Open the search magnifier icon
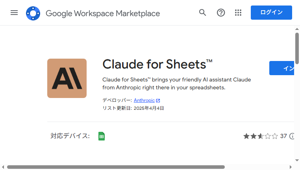The width and height of the screenshot is (300, 170). tap(202, 13)
